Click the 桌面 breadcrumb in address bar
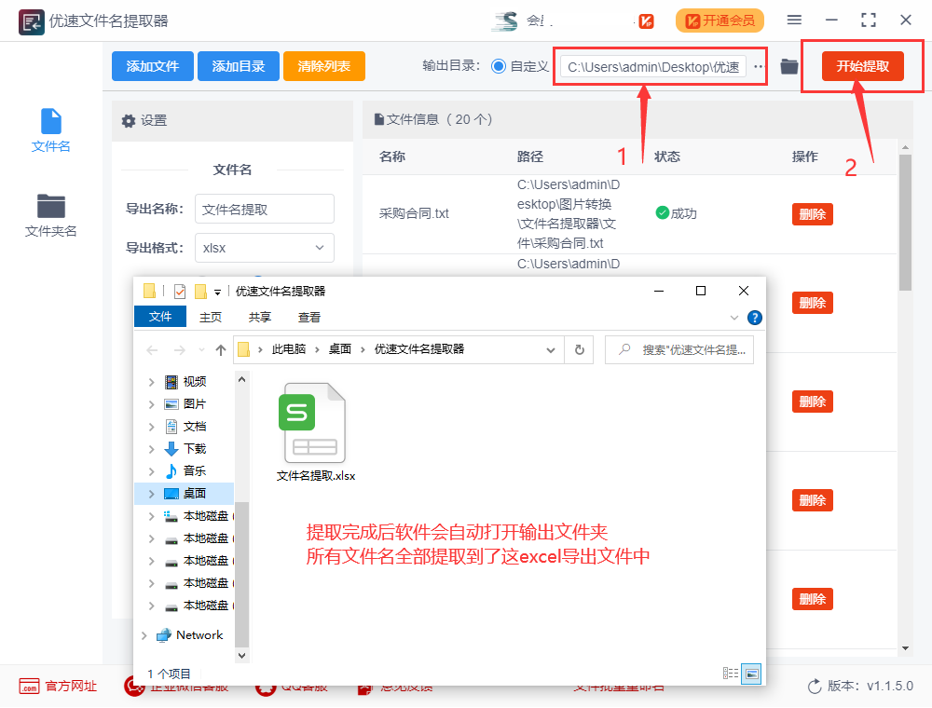Image resolution: width=932 pixels, height=708 pixels. tap(340, 349)
